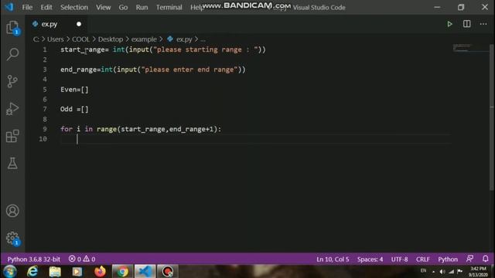Click on Odd =[] code line
This screenshot has width=495, height=278.
[74, 110]
